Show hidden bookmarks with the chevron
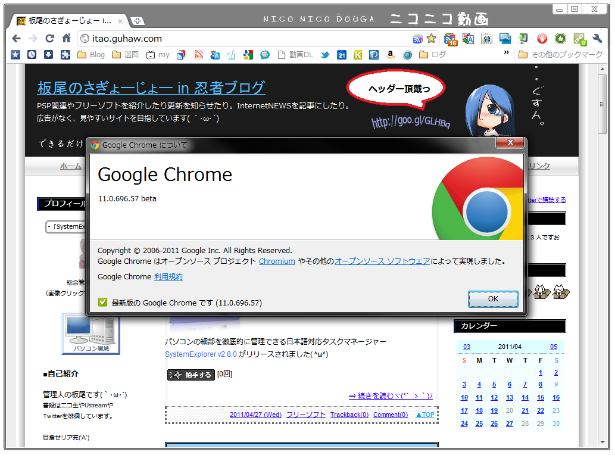The width and height of the screenshot is (615, 455). (507, 52)
